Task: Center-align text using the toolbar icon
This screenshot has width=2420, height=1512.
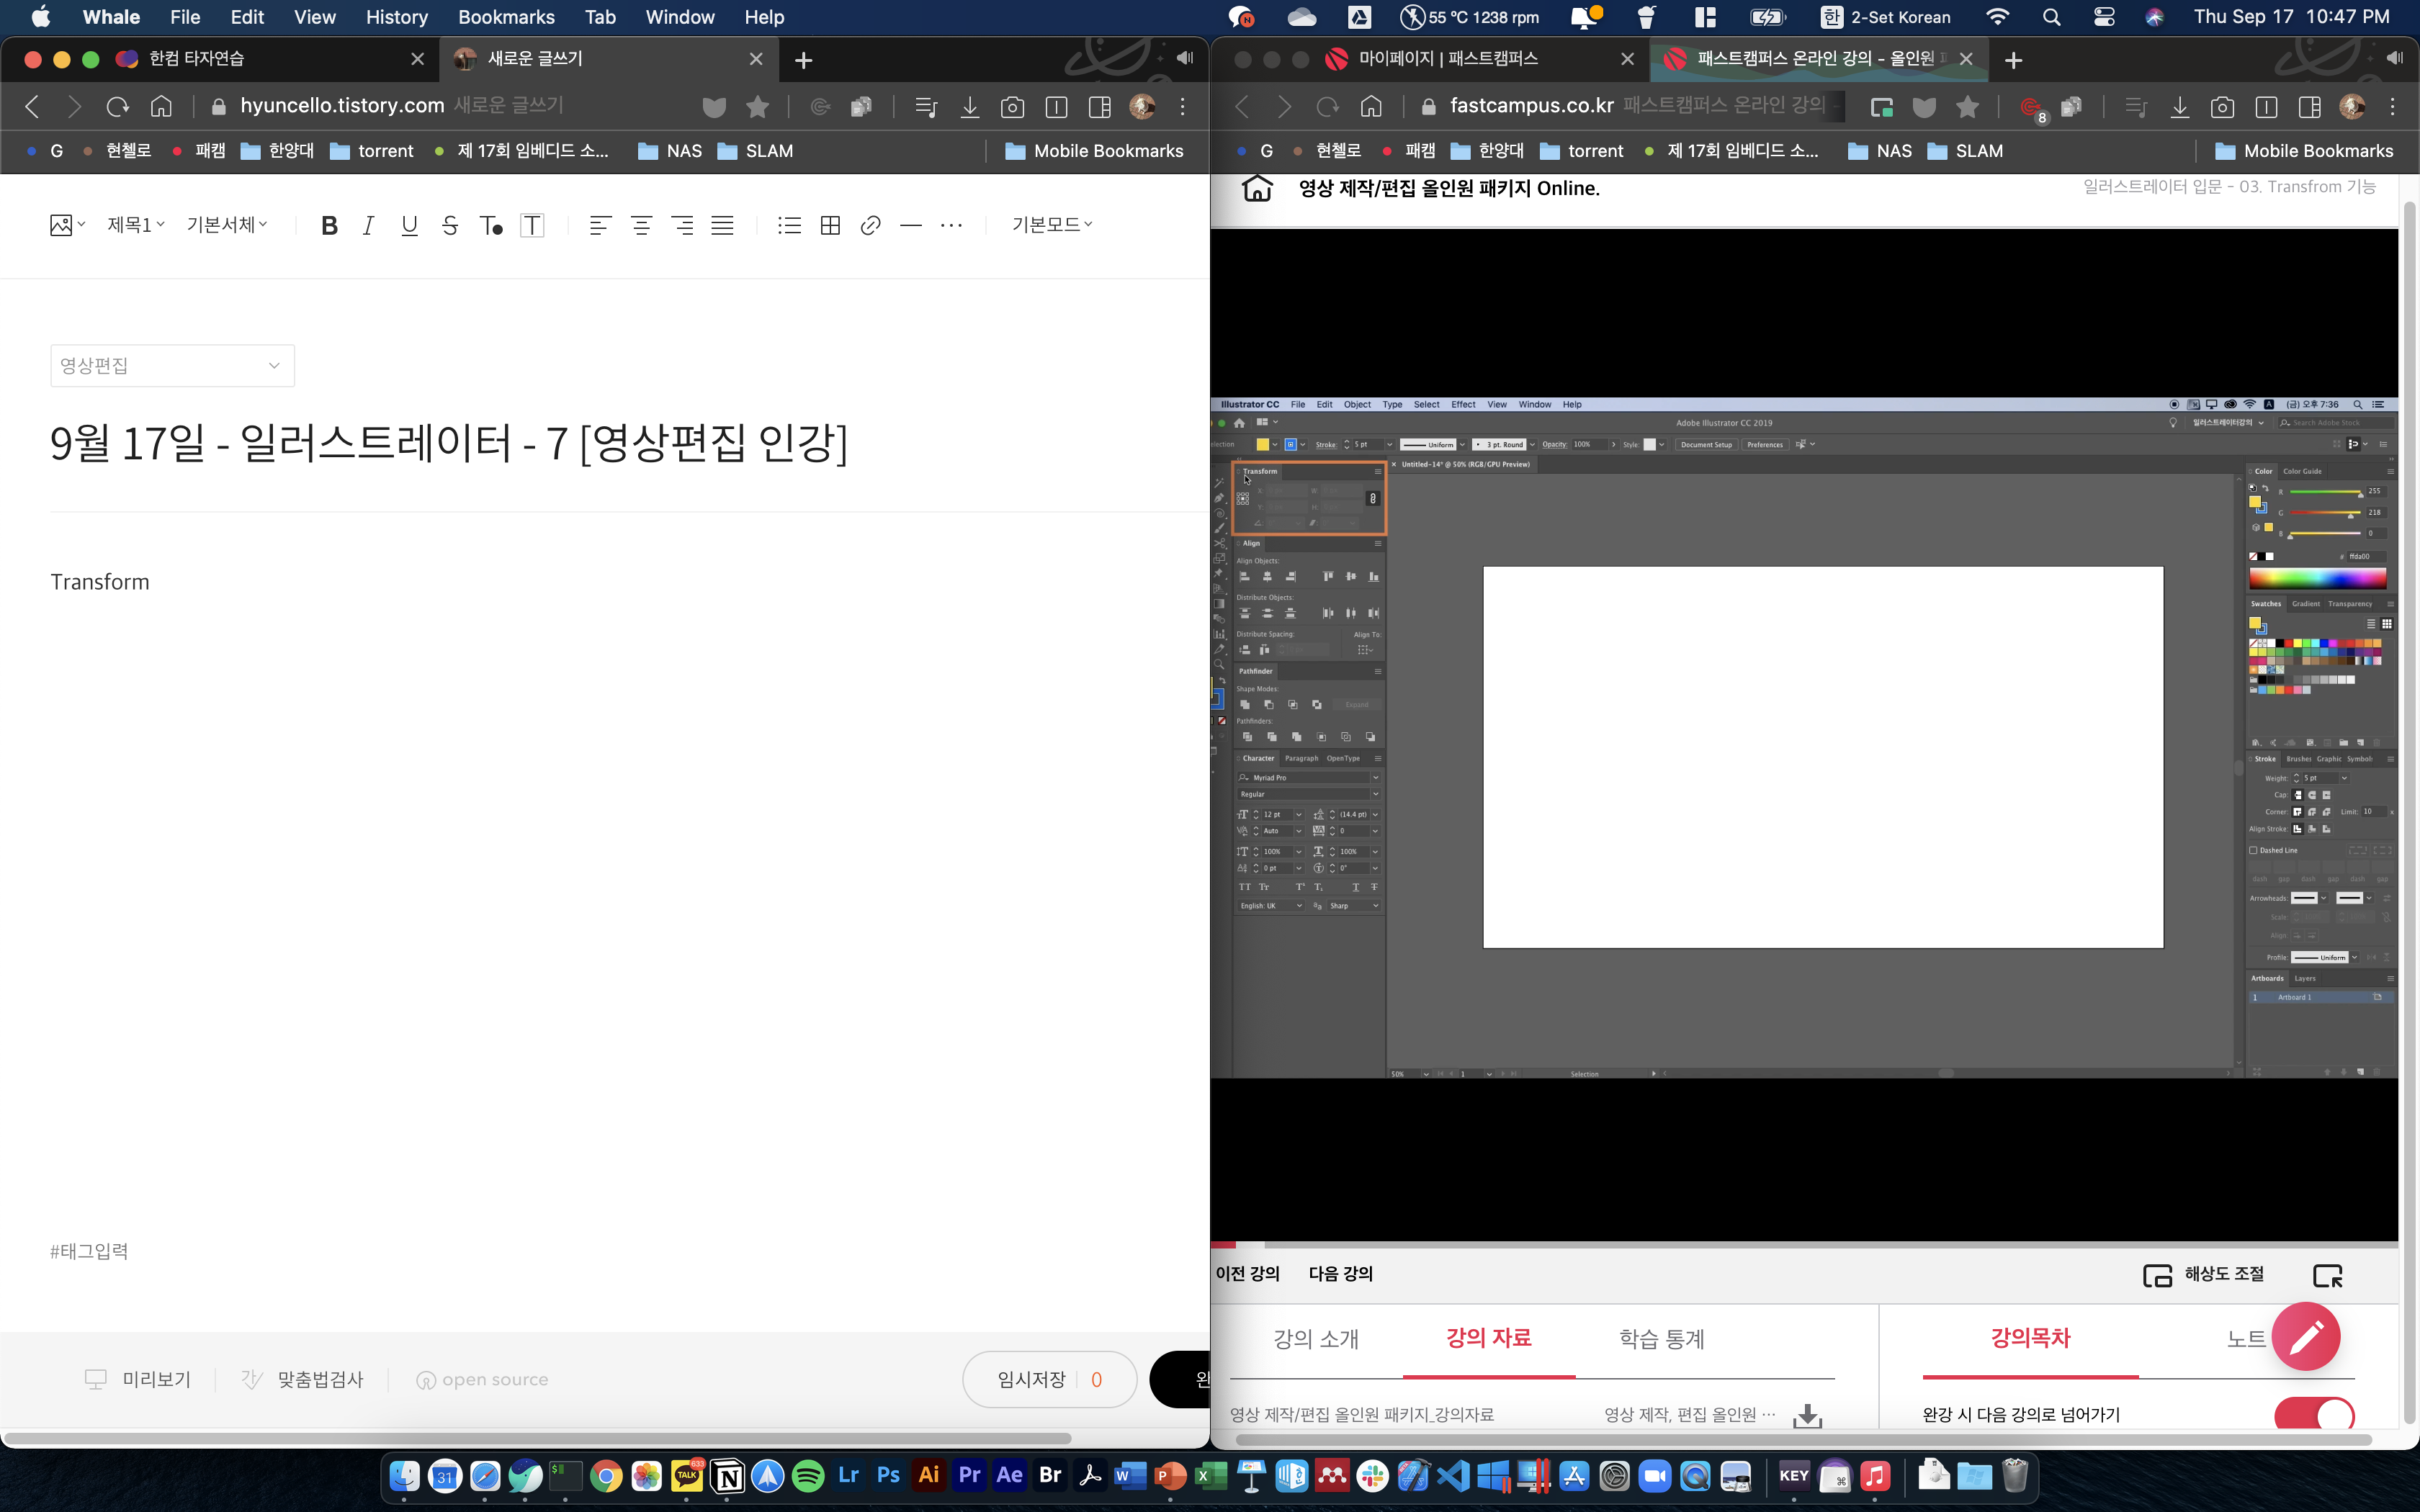Action: [x=641, y=225]
